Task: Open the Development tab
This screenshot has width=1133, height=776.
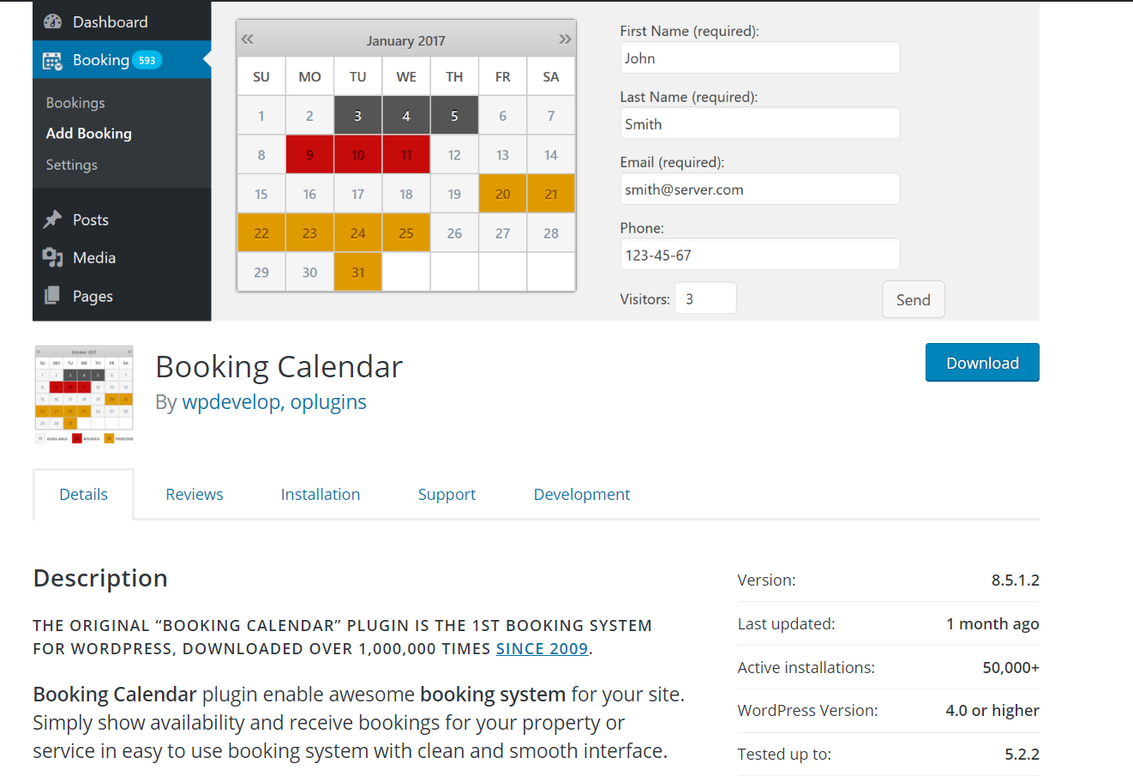Action: tap(581, 494)
